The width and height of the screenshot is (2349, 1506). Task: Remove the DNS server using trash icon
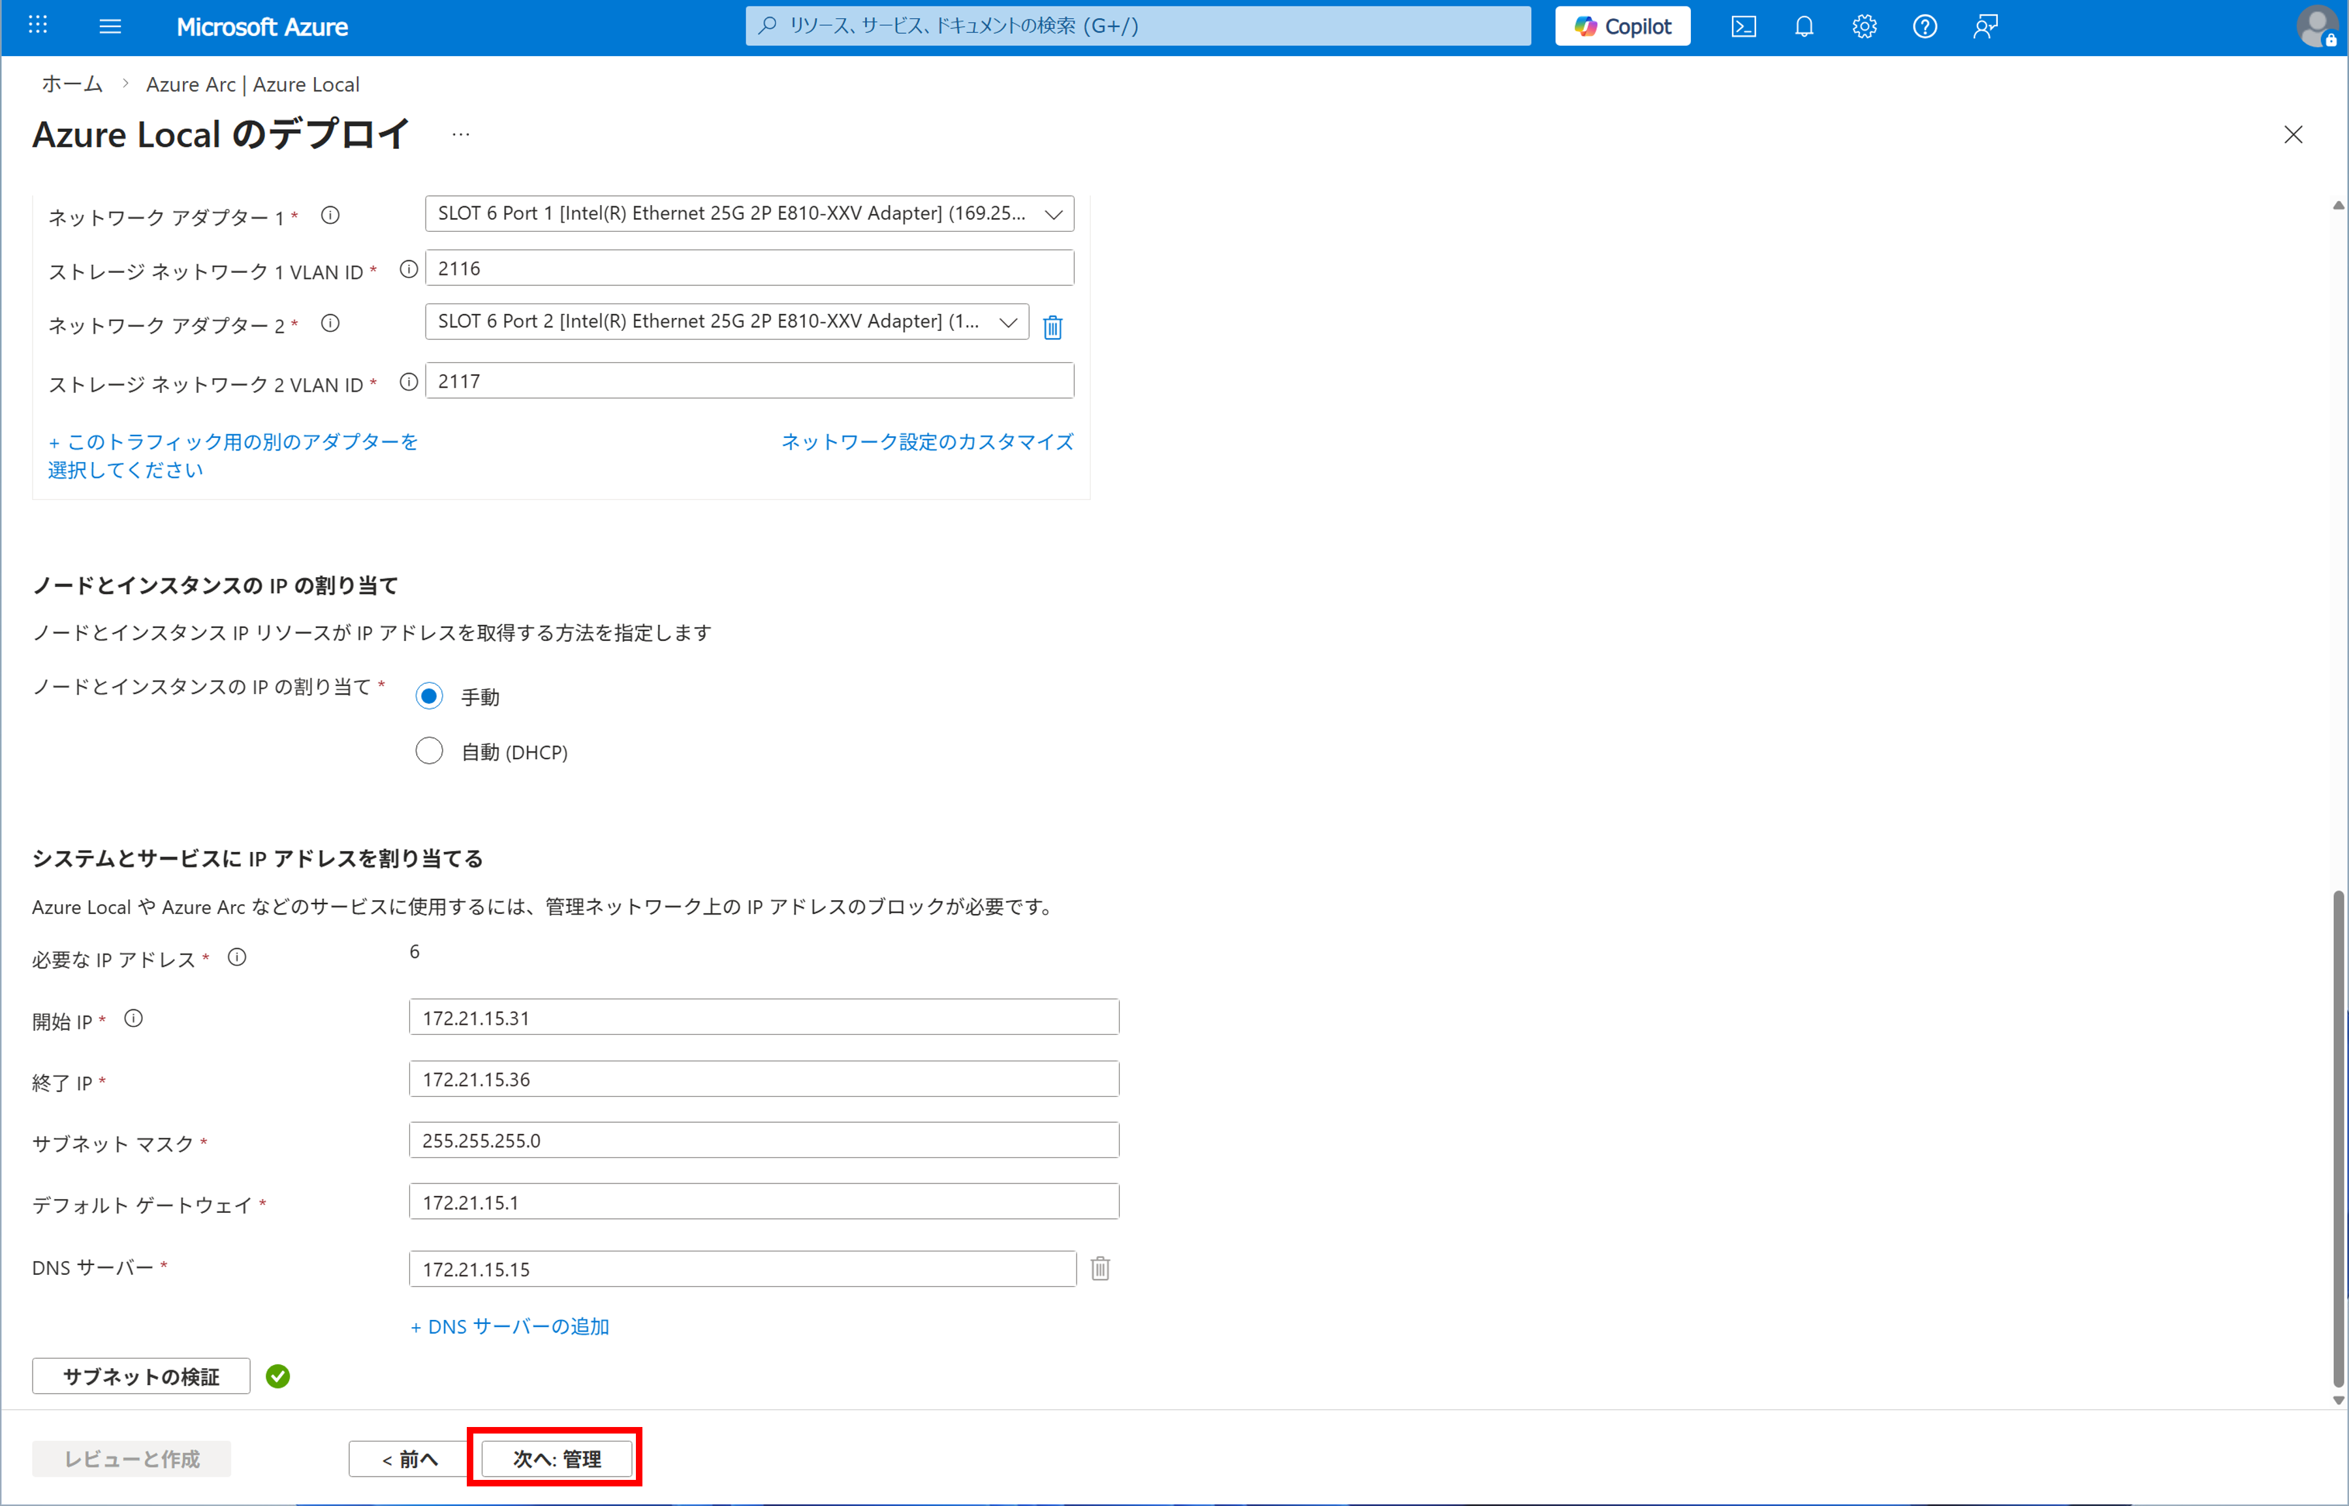[x=1100, y=1268]
